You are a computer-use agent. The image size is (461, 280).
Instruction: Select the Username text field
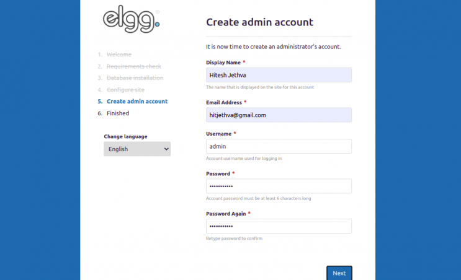[279, 146]
